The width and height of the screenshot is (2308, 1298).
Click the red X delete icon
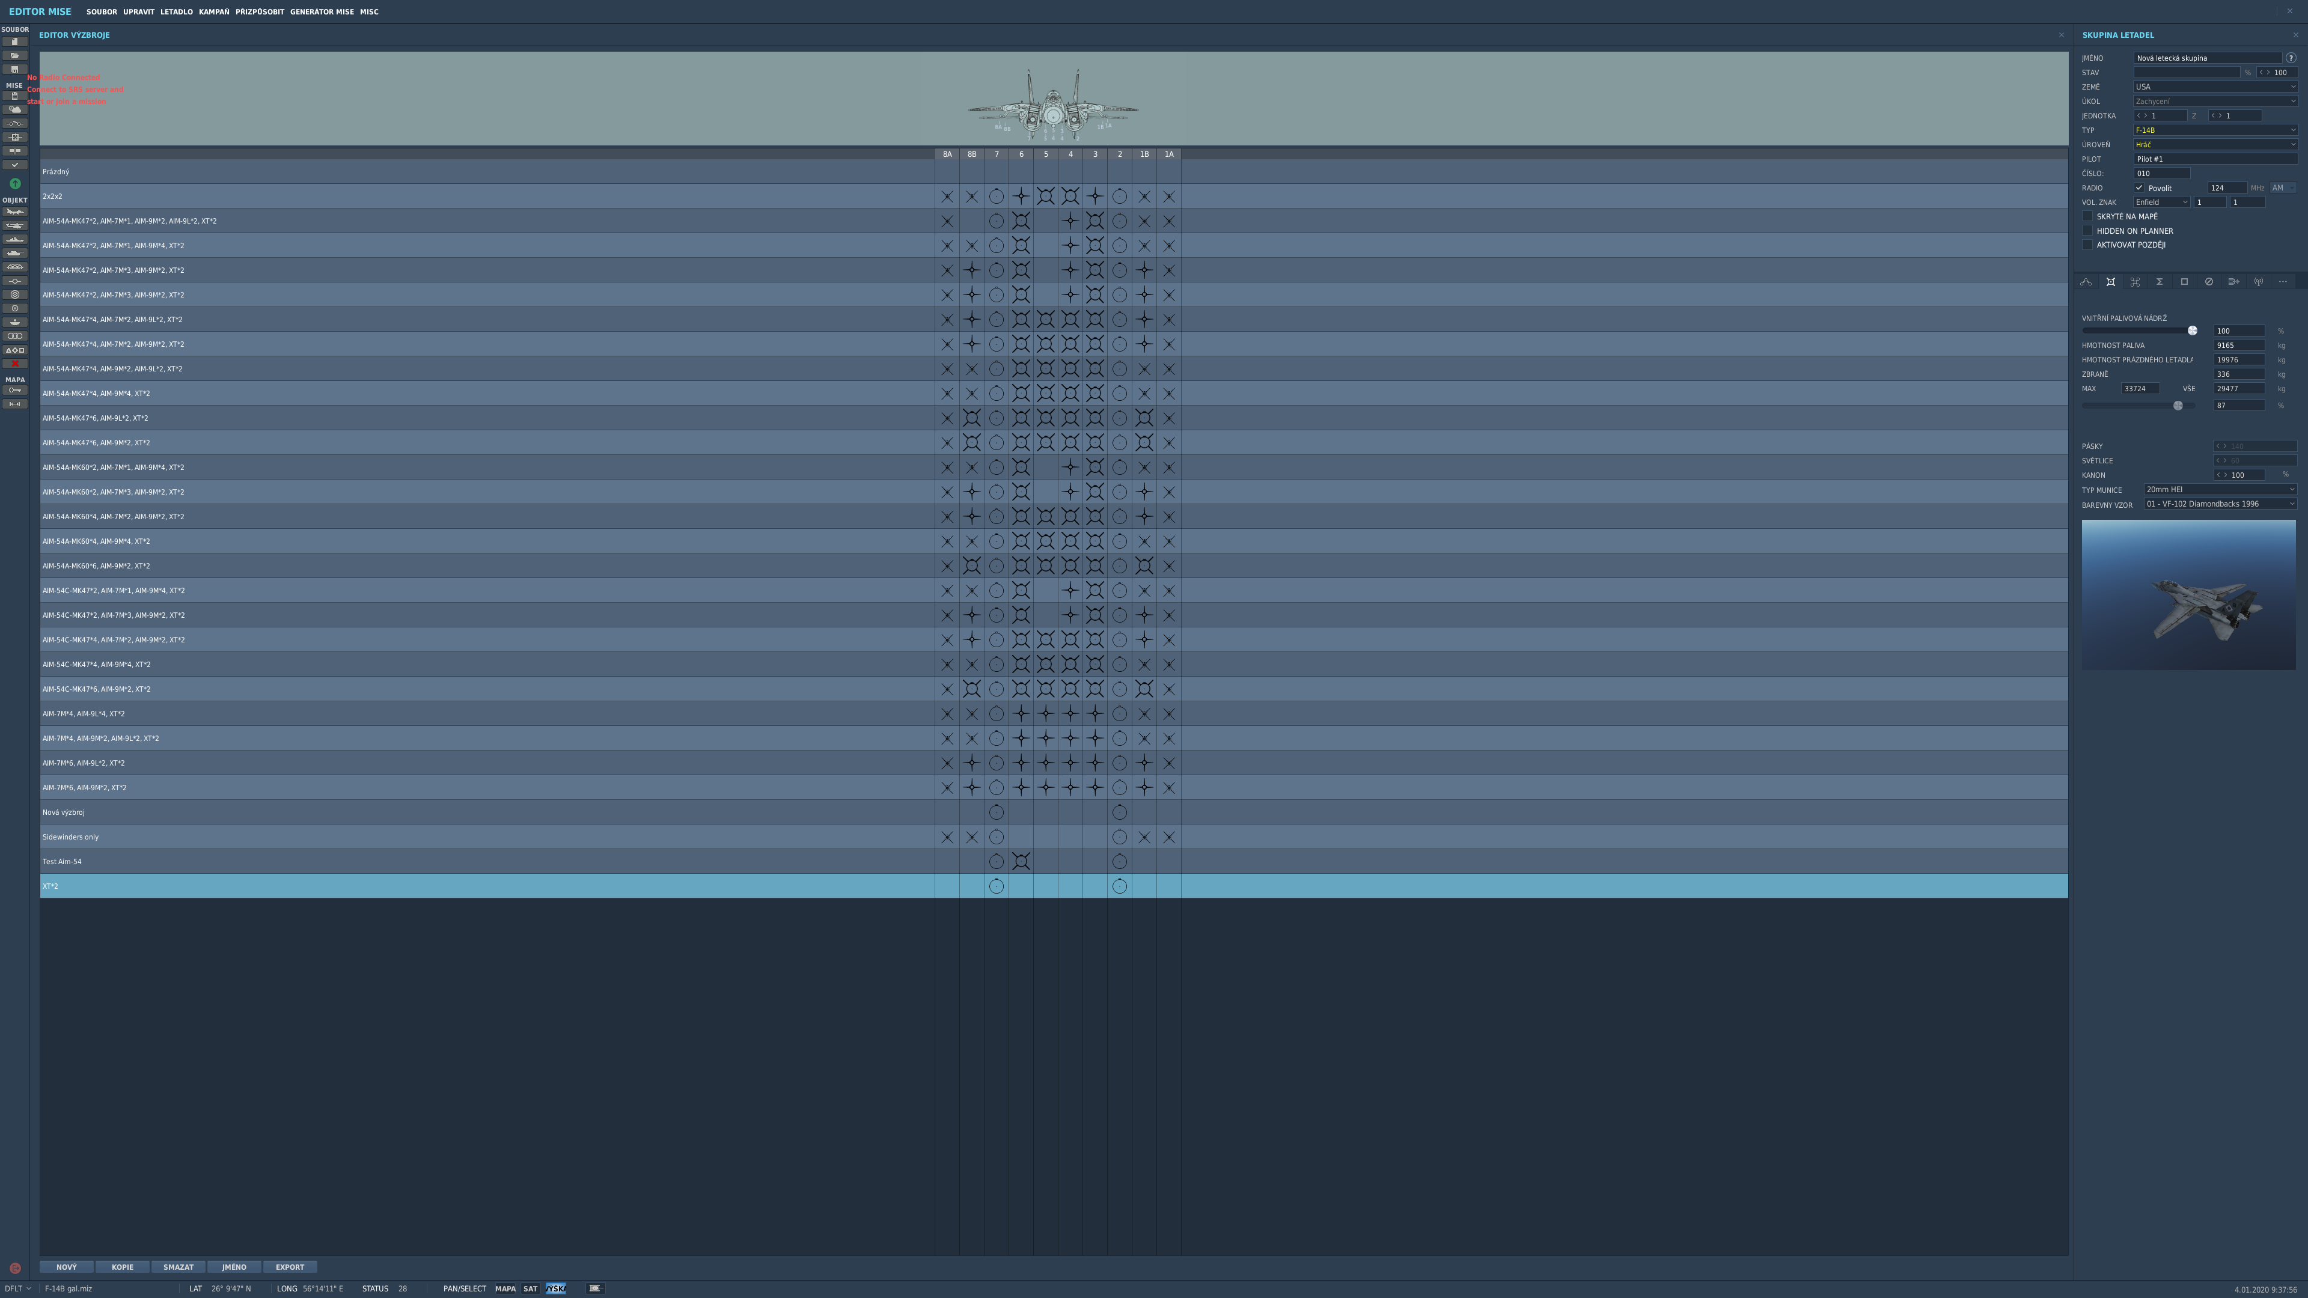coord(14,364)
